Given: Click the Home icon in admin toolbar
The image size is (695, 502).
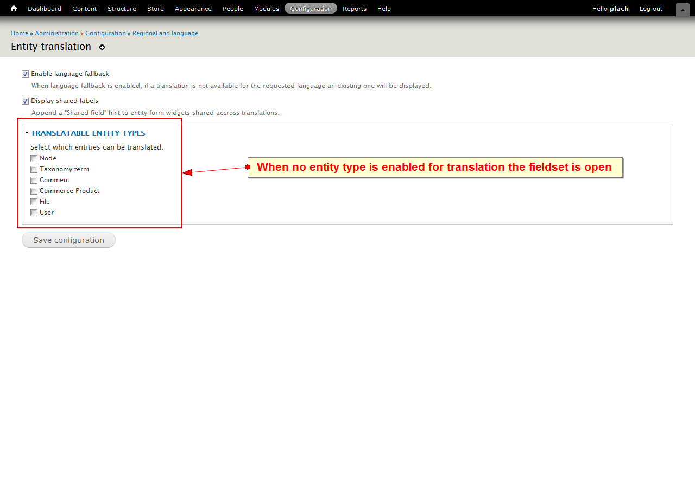Looking at the screenshot, I should coord(14,8).
